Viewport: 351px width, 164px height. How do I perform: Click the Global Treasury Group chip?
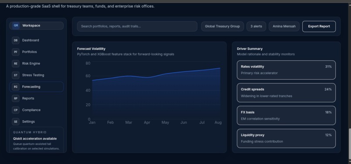tap(222, 27)
